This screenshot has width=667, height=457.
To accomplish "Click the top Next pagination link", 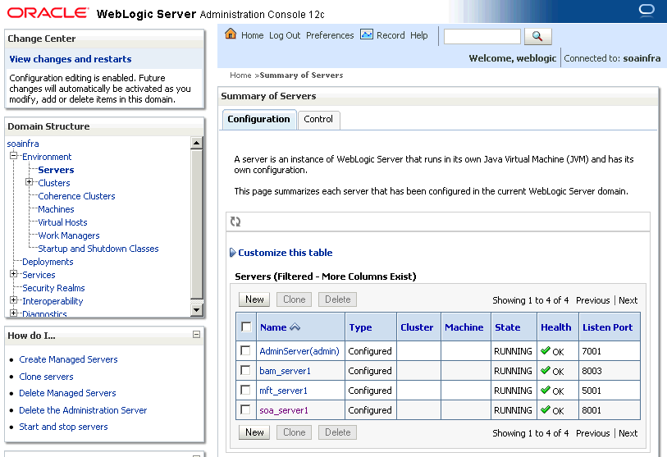I will tap(628, 300).
